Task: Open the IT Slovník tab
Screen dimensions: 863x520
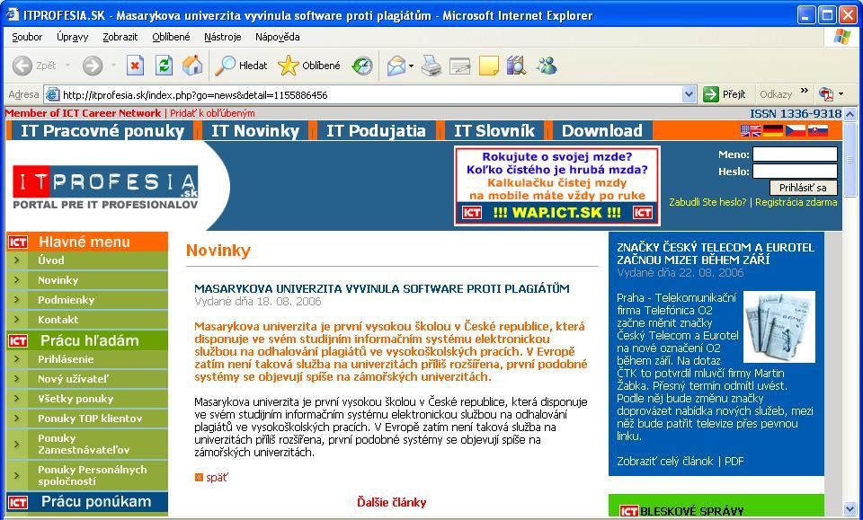Action: click(x=494, y=131)
